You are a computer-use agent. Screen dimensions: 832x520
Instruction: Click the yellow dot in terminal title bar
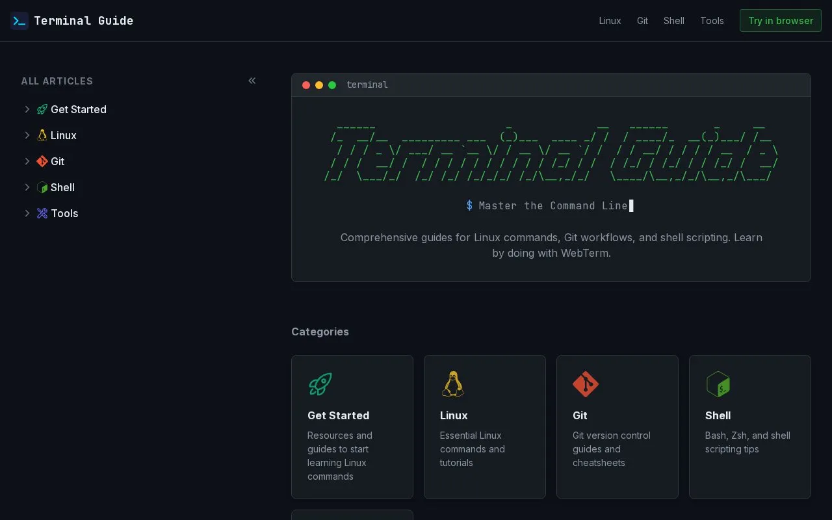click(319, 85)
